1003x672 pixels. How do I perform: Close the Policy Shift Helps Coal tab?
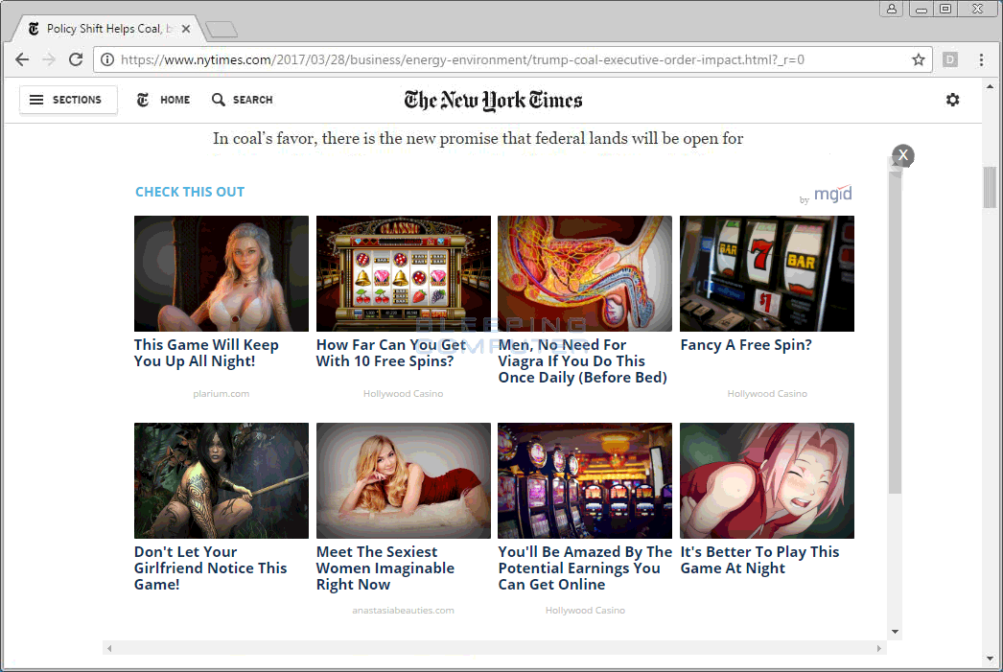pos(185,29)
